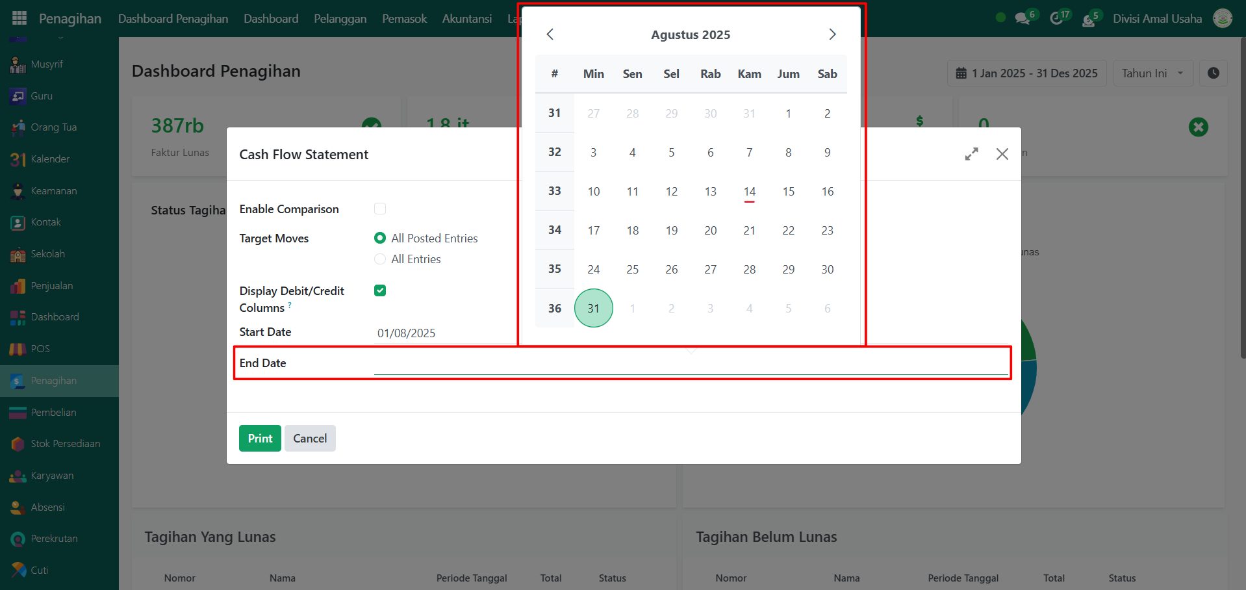Open Stok Persediaan in the sidebar
The width and height of the screenshot is (1246, 590).
click(x=65, y=444)
